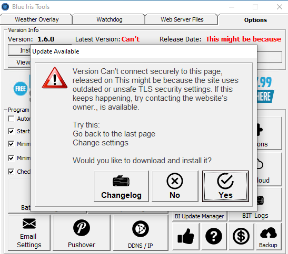
Task: Open the DDNS / IP icon
Action: click(141, 232)
